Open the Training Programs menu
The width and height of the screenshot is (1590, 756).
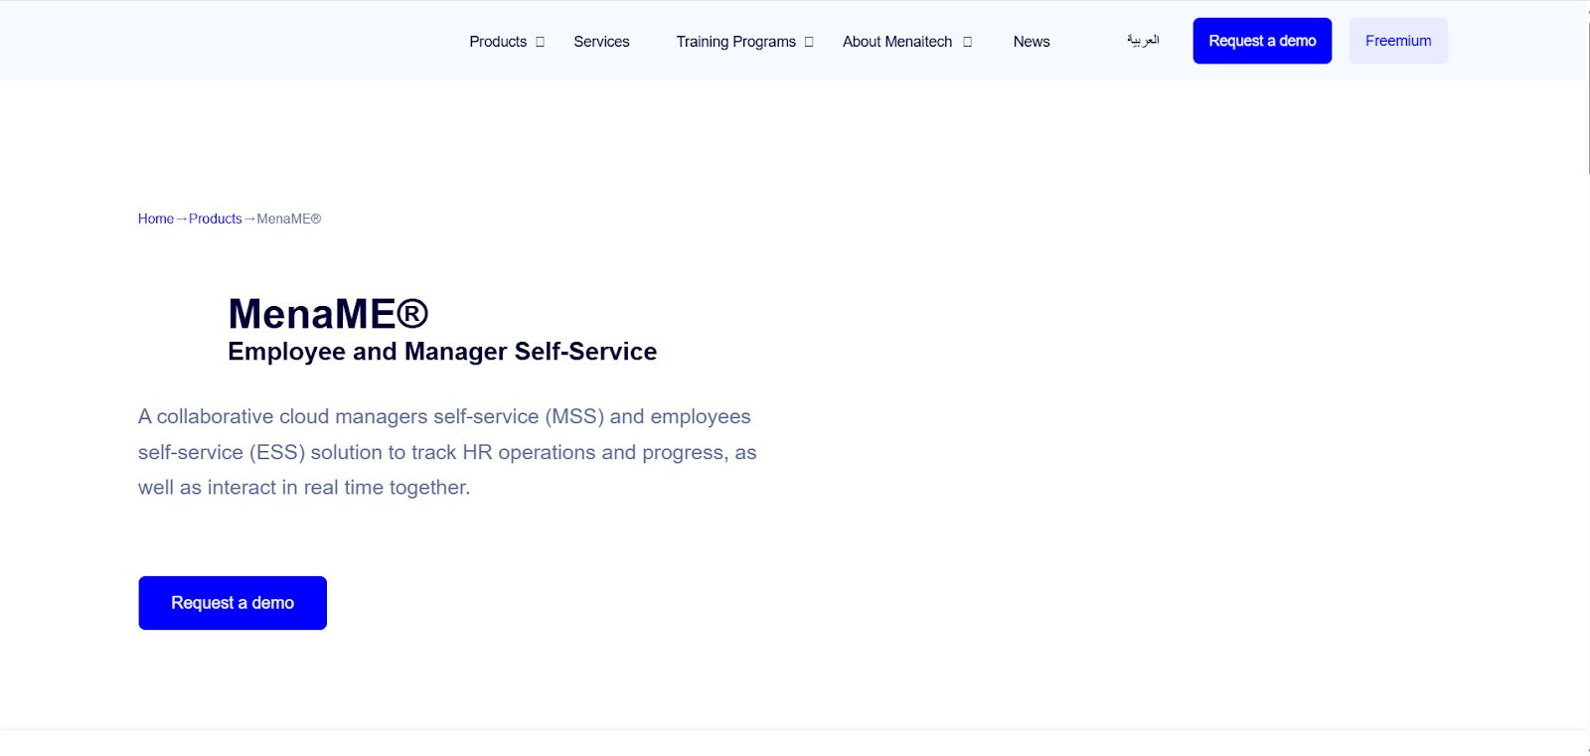point(735,42)
